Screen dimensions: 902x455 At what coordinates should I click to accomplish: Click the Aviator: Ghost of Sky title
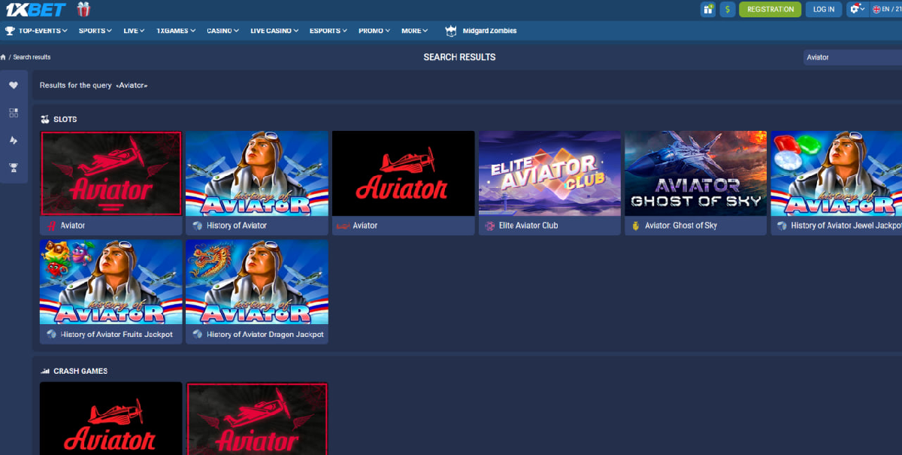click(681, 226)
